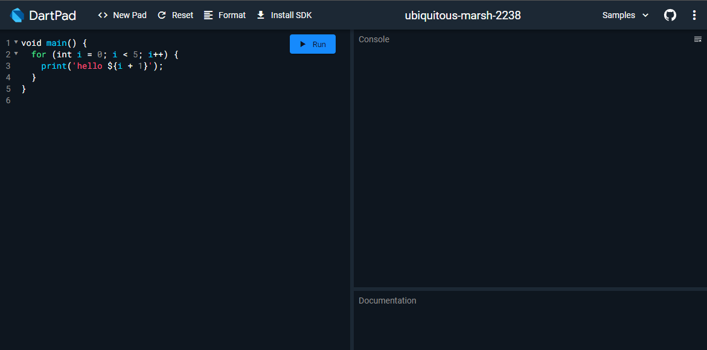The image size is (707, 350).
Task: Expand Samples using its chevron arrow
Action: click(x=645, y=15)
